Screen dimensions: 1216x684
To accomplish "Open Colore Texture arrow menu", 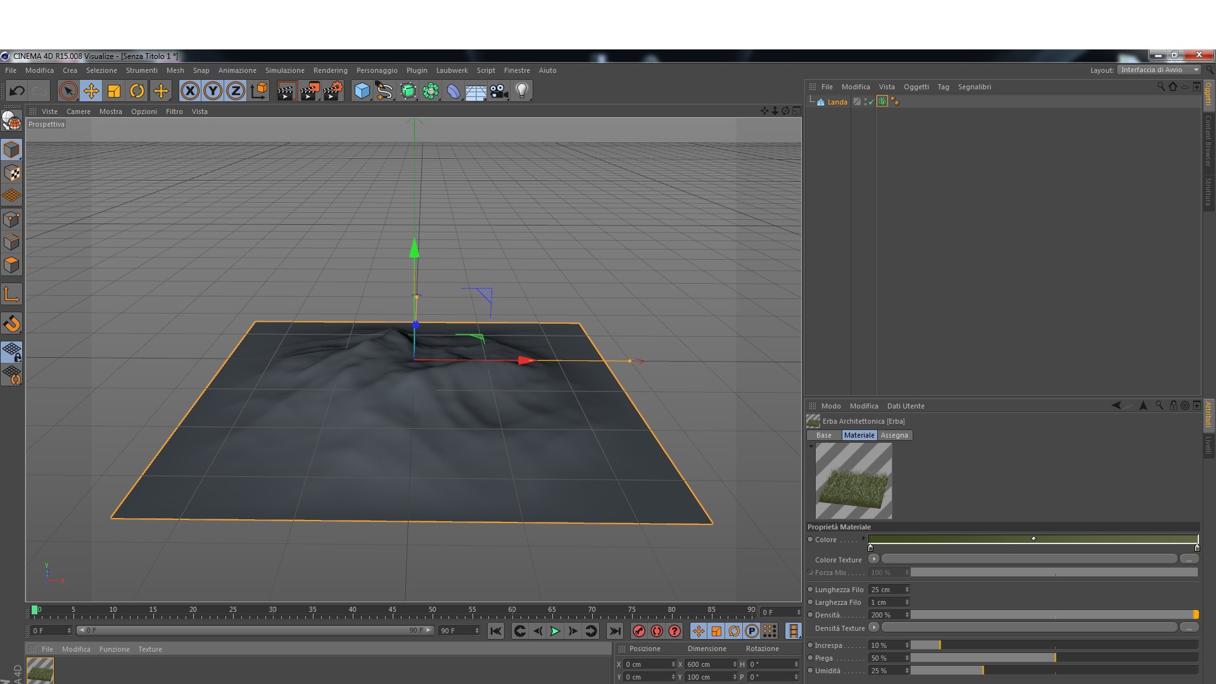I will coord(874,559).
